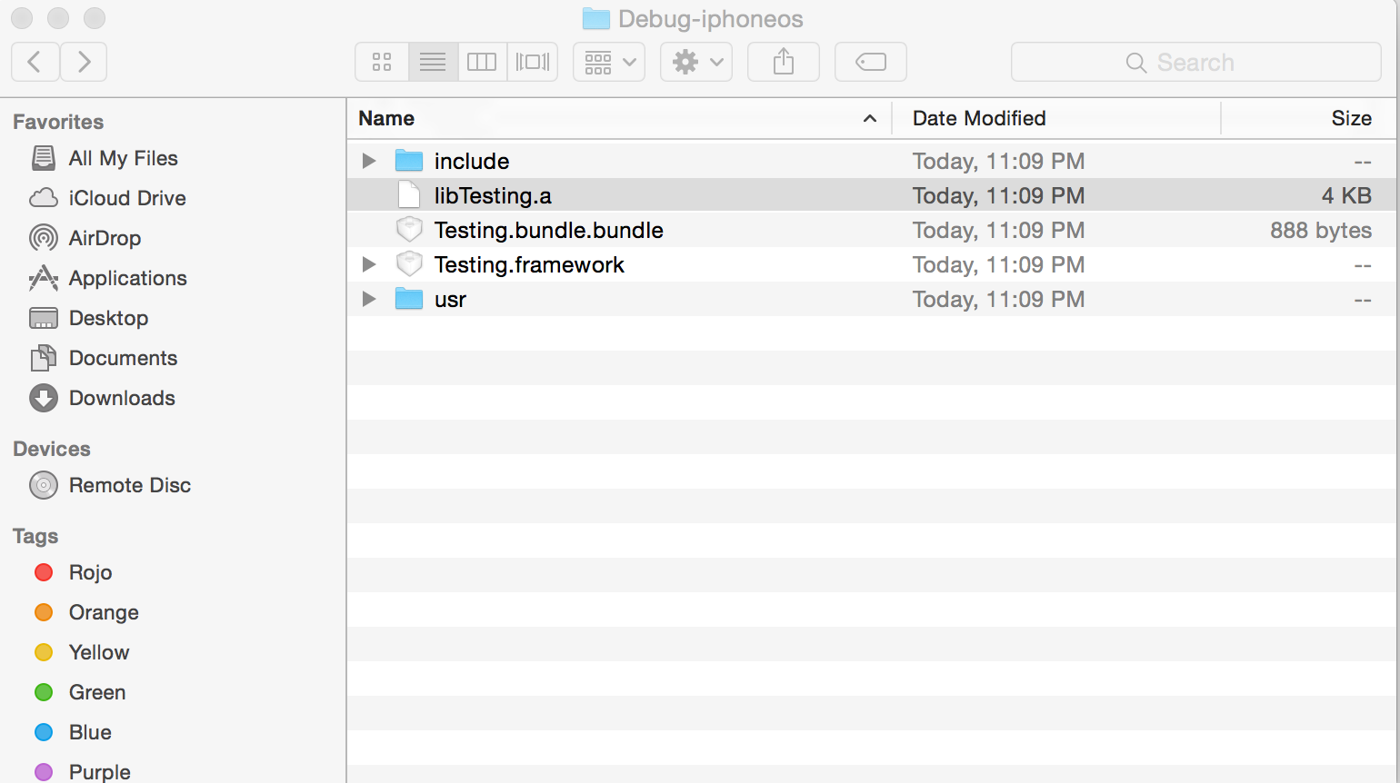This screenshot has height=783, width=1400.
Task: Open Documents in sidebar
Action: tap(103, 358)
